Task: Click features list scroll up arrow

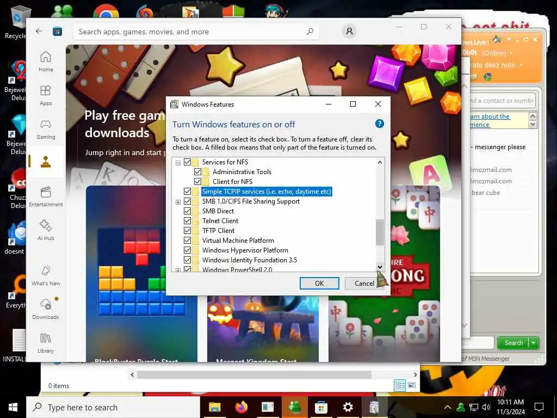Action: [x=380, y=162]
